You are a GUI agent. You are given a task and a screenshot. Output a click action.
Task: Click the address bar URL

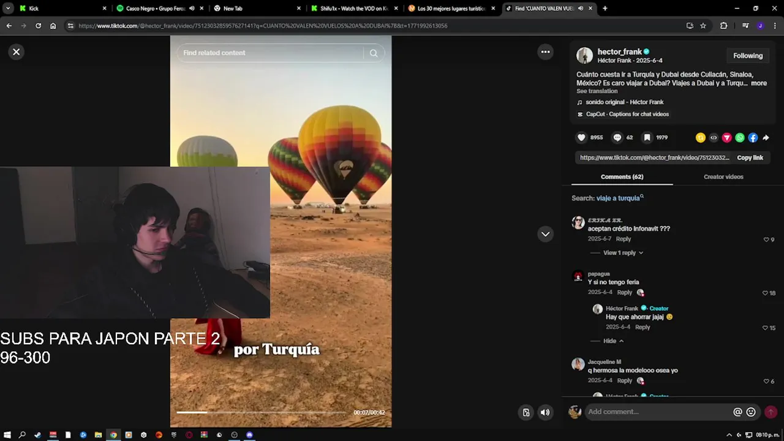(263, 26)
